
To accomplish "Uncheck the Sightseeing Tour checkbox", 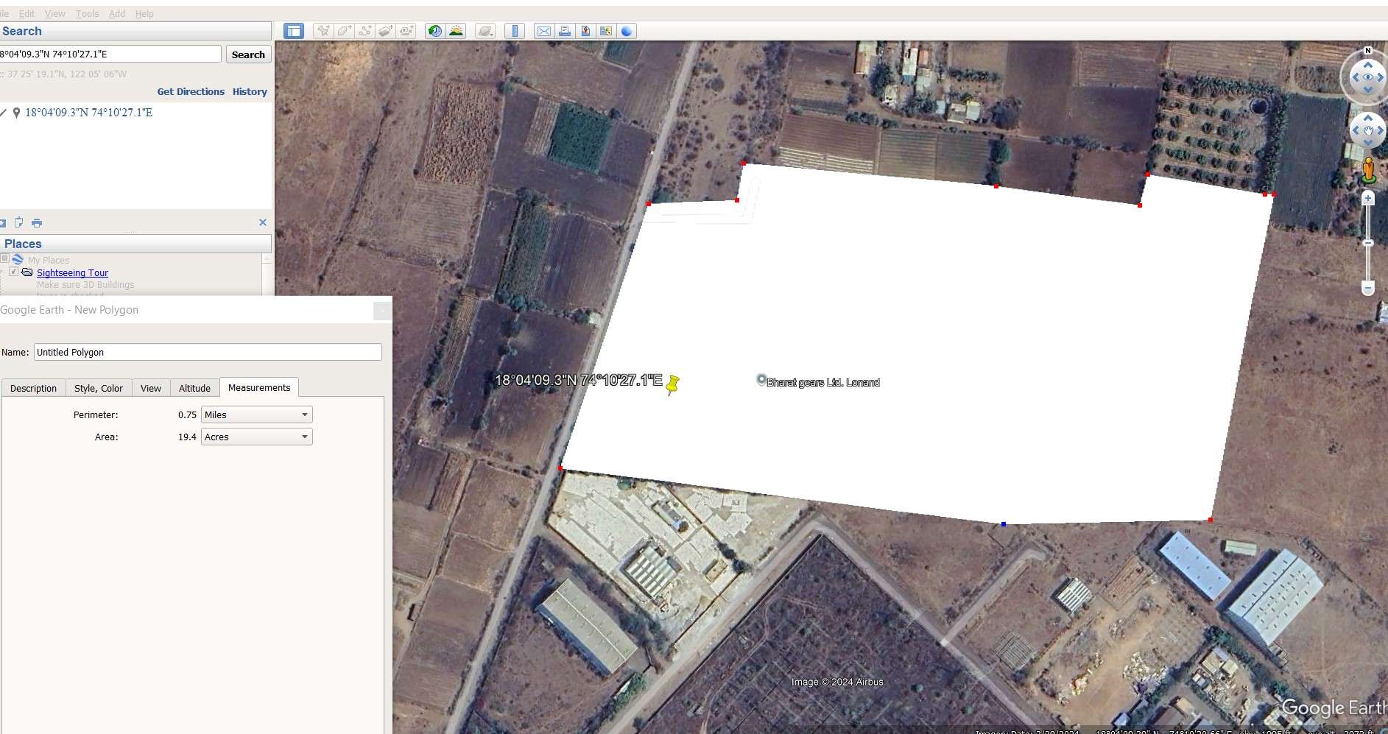I will (x=13, y=272).
